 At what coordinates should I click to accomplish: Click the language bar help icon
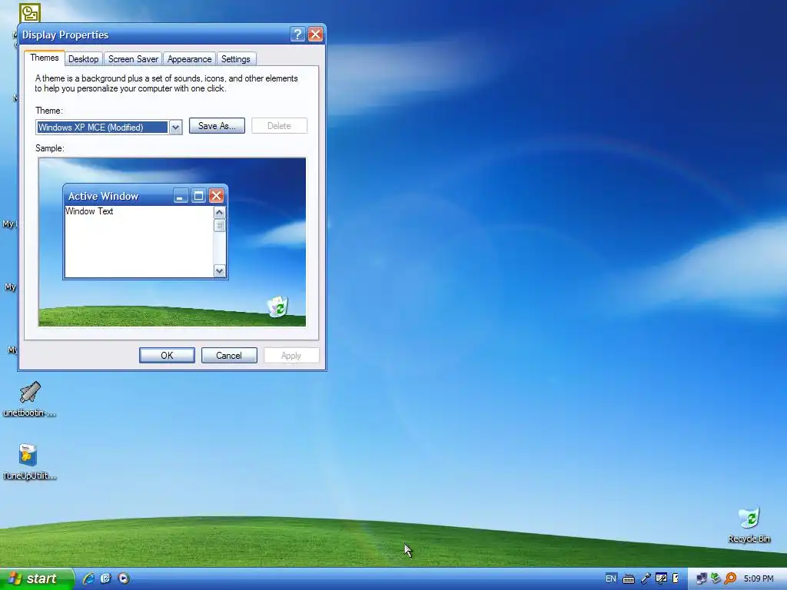coord(676,578)
